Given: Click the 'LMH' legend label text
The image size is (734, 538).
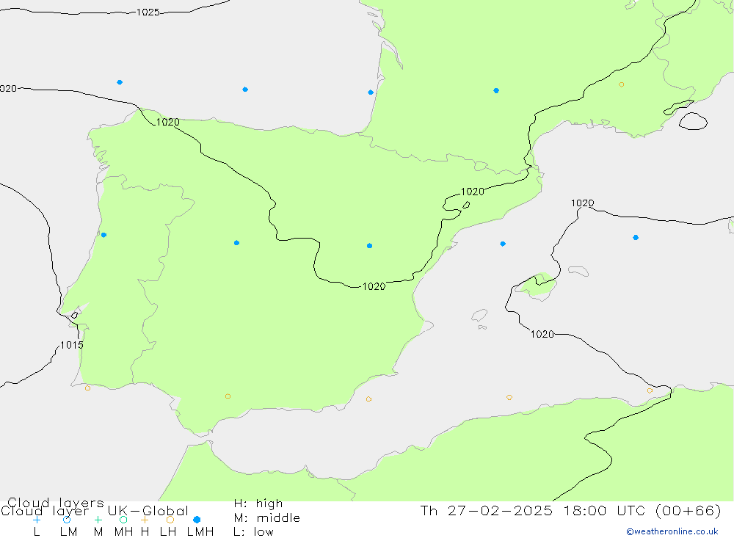Looking at the screenshot, I should click(200, 532).
